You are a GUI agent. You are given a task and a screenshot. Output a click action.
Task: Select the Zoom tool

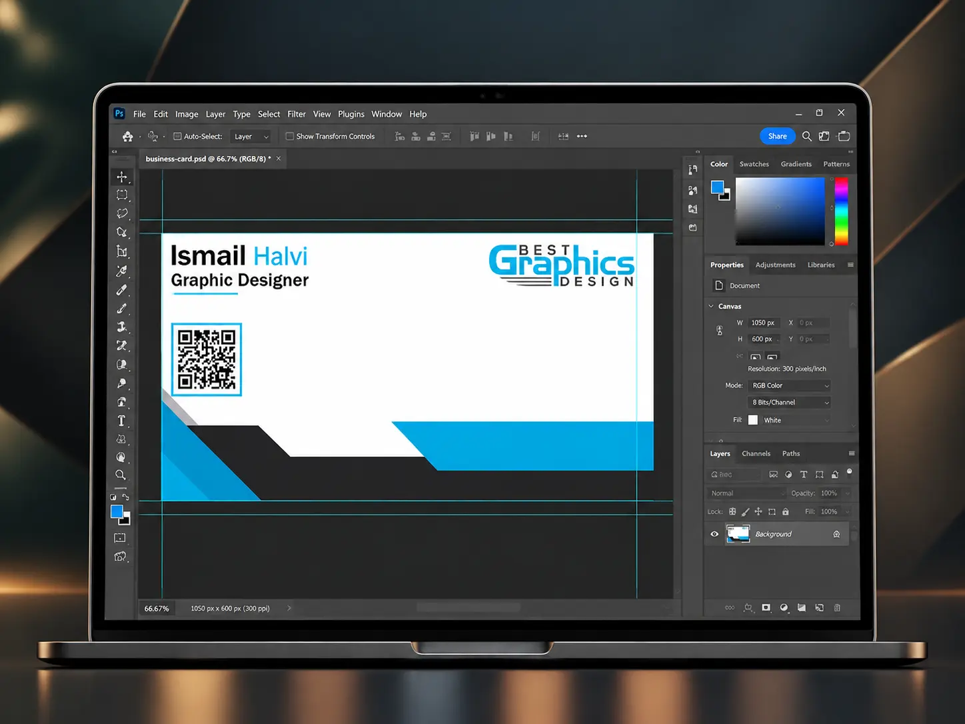coord(121,475)
